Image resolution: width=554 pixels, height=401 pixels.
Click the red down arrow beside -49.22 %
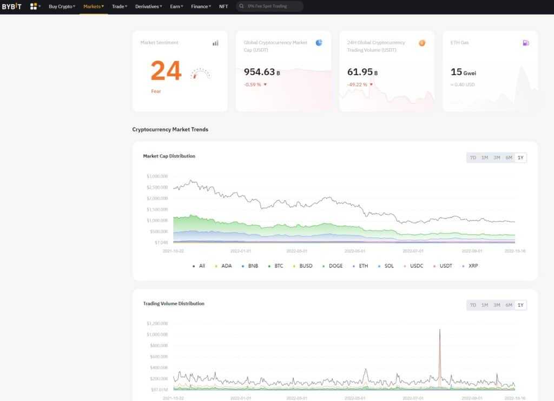[371, 84]
